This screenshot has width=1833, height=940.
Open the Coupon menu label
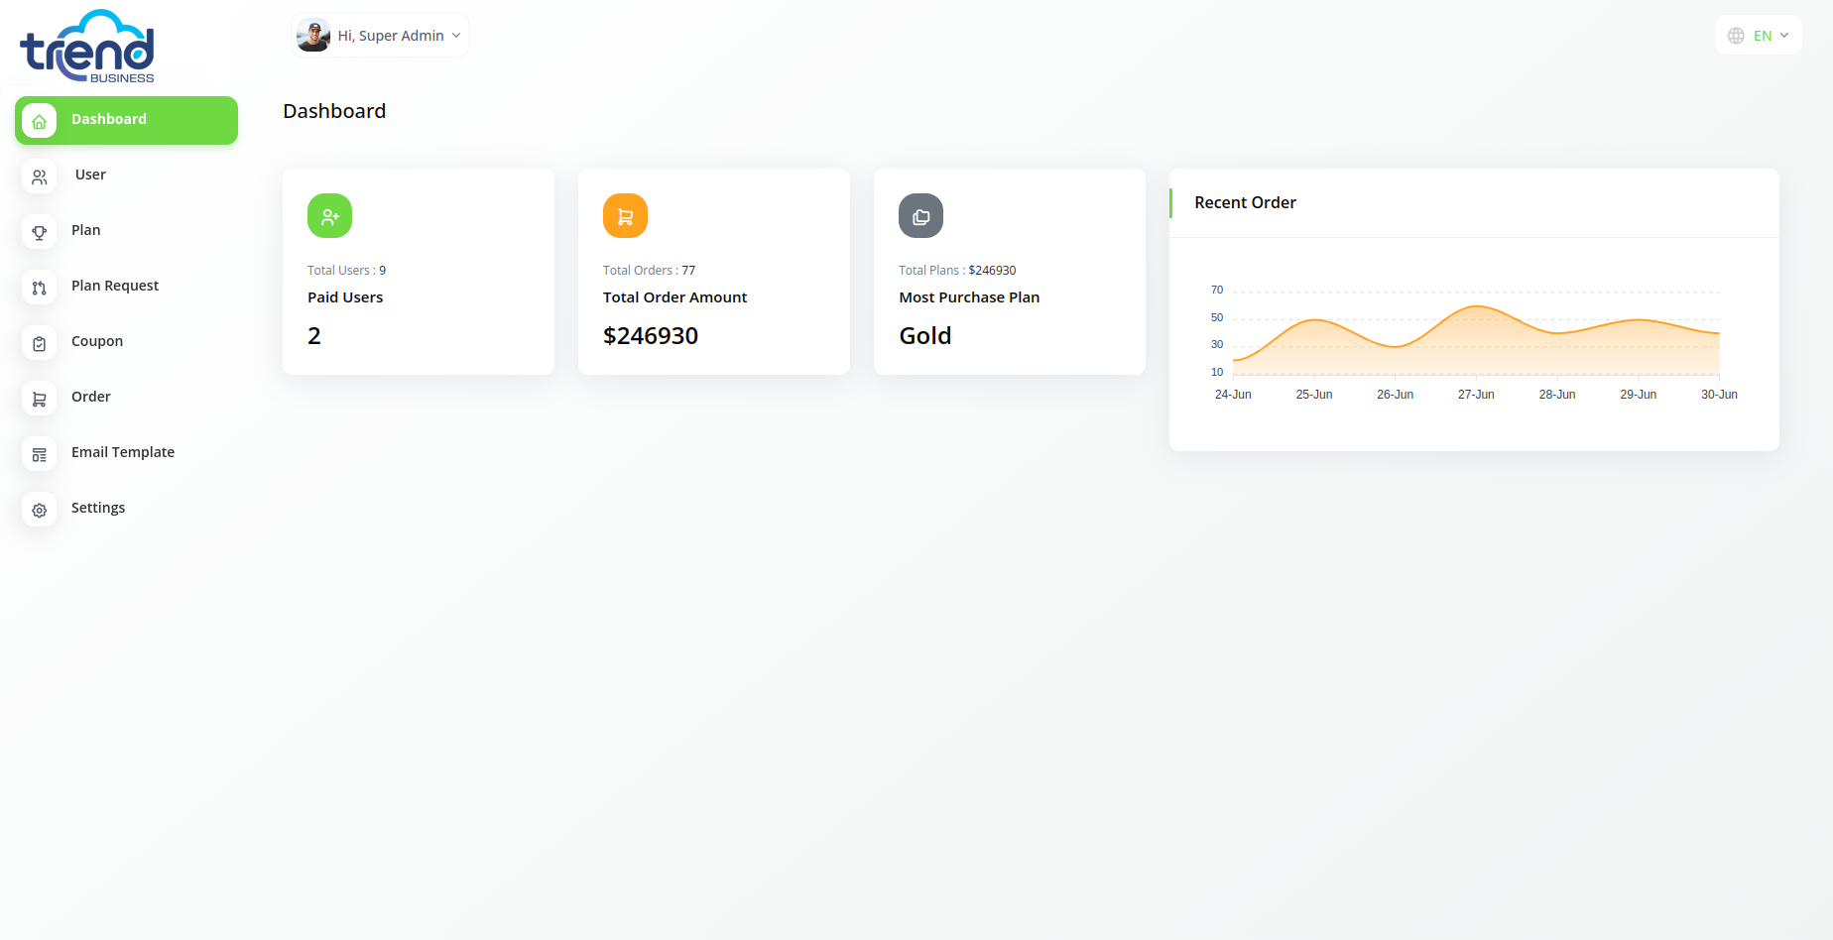pyautogui.click(x=97, y=341)
